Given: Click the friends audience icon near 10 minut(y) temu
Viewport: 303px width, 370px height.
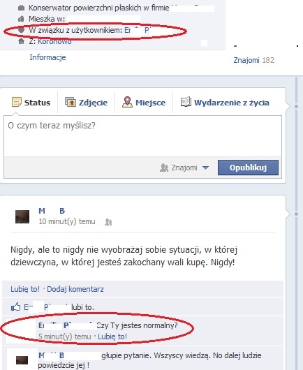Looking at the screenshot, I should [x=108, y=222].
